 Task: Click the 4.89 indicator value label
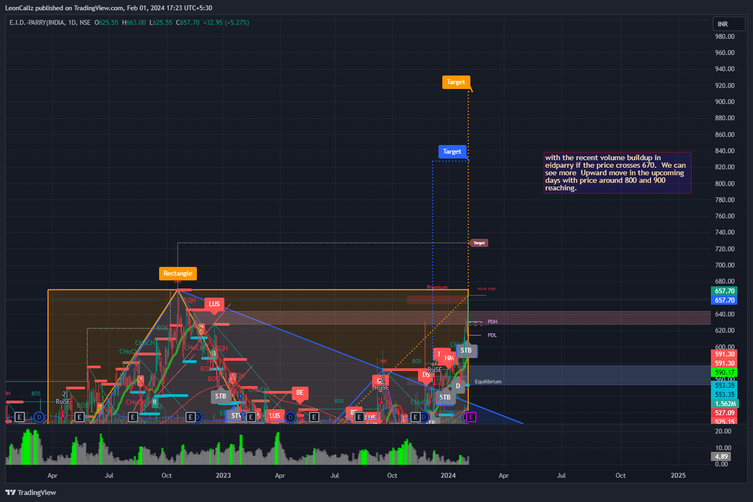click(721, 457)
